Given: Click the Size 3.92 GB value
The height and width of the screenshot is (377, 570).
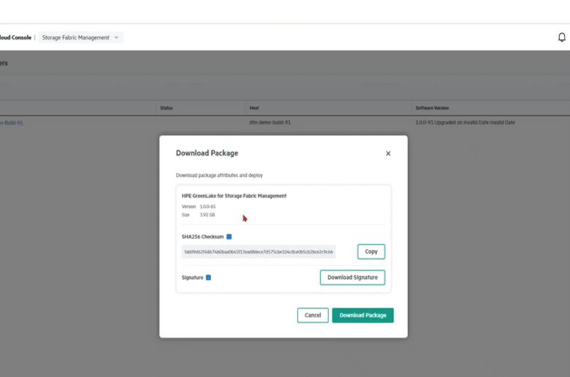Looking at the screenshot, I should point(208,215).
